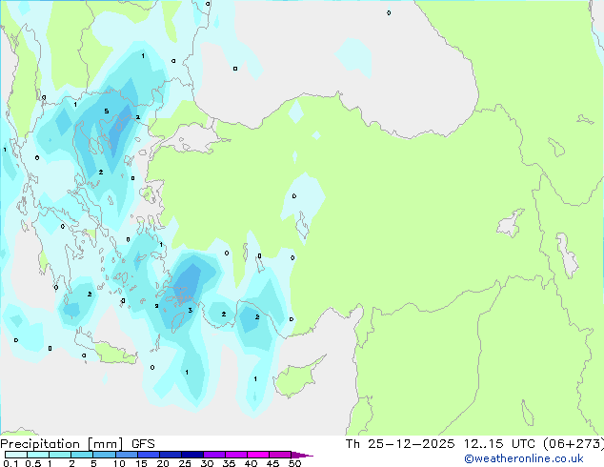This screenshot has height=467, width=604.
Task: Click the '0.1' legend scale label
Action: 10,463
